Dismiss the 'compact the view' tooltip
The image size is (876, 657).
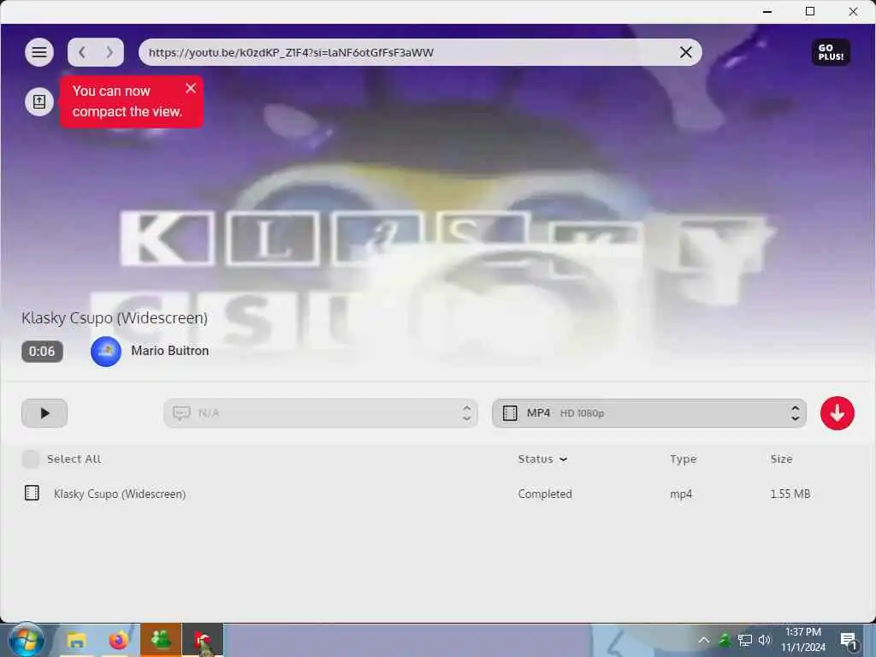click(x=191, y=88)
